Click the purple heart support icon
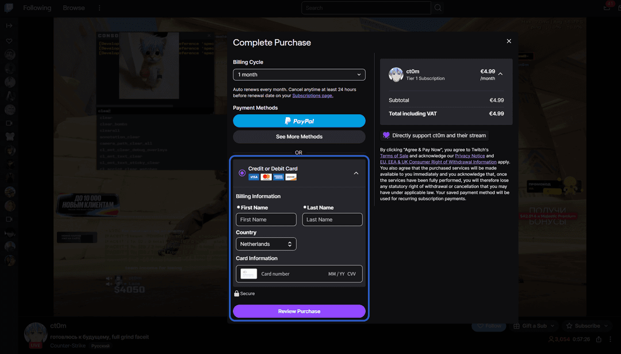 pos(386,136)
